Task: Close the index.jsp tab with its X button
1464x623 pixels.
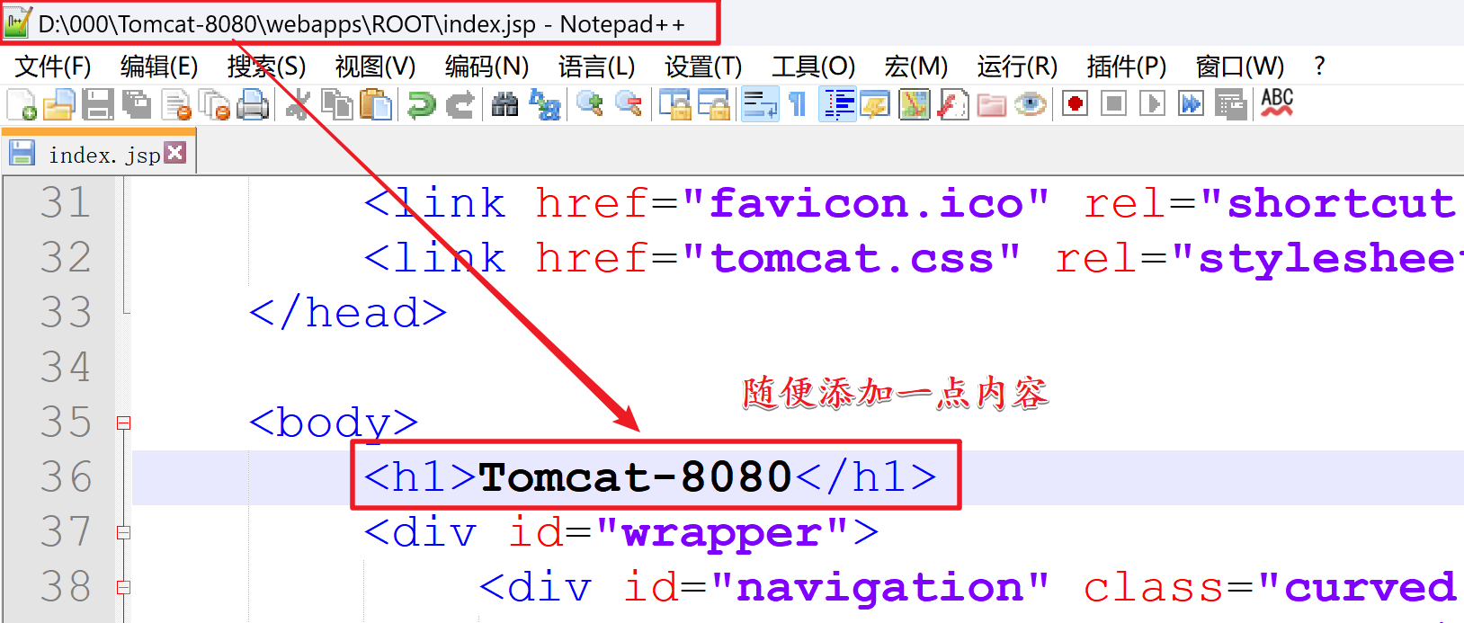Action: point(175,153)
